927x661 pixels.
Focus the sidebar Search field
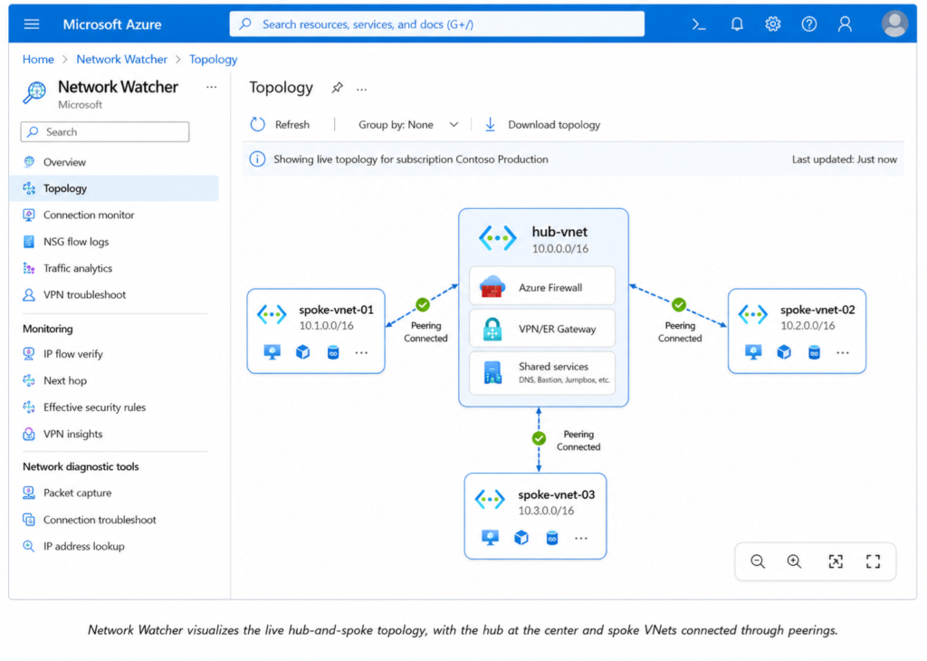pos(105,132)
